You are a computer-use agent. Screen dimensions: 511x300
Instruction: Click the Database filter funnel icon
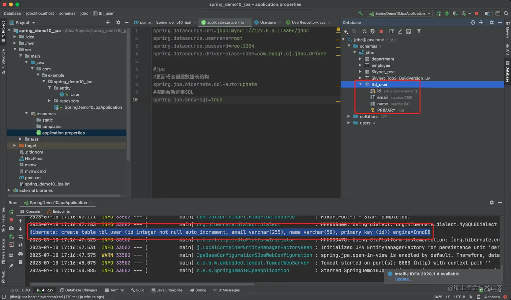pos(419,31)
